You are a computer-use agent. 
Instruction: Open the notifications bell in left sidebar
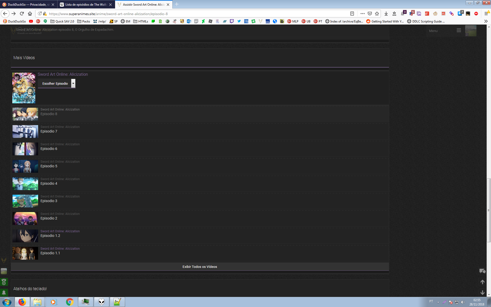pos(4,292)
